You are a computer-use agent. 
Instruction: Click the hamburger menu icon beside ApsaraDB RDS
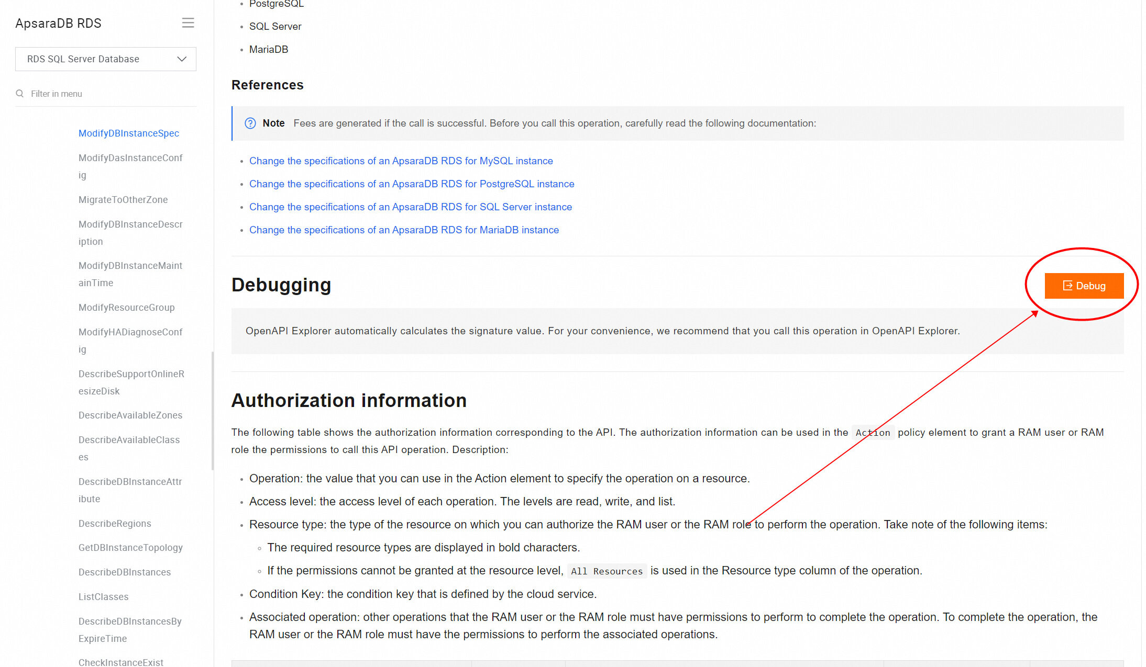coord(188,23)
